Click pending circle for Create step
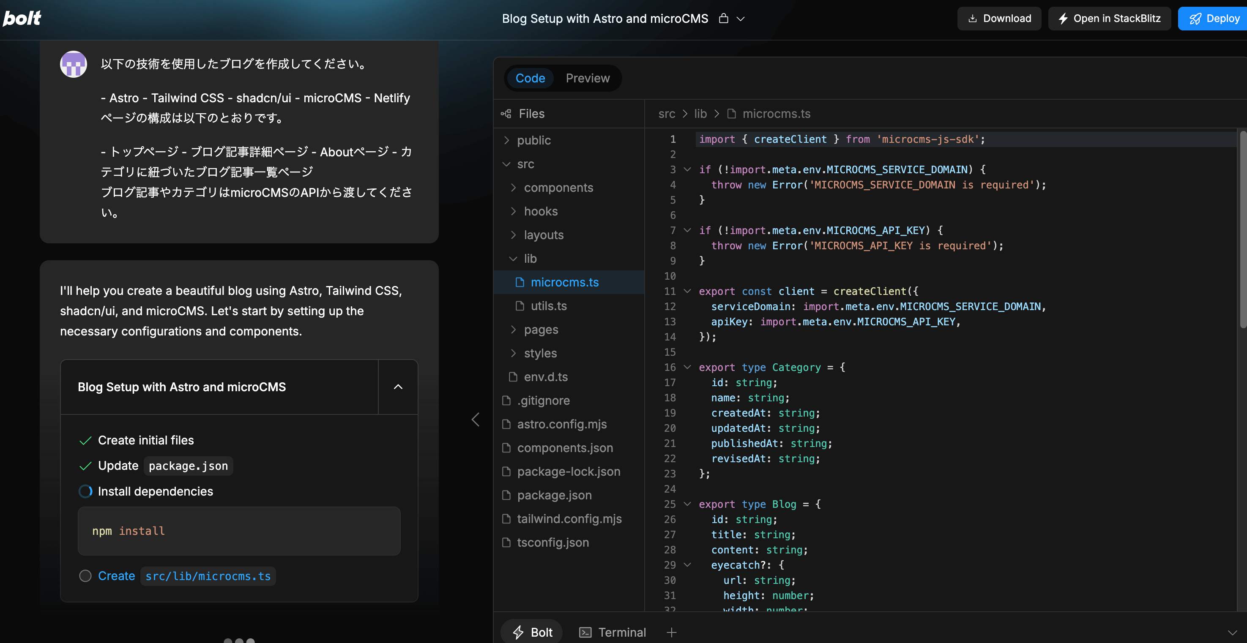 (x=85, y=576)
